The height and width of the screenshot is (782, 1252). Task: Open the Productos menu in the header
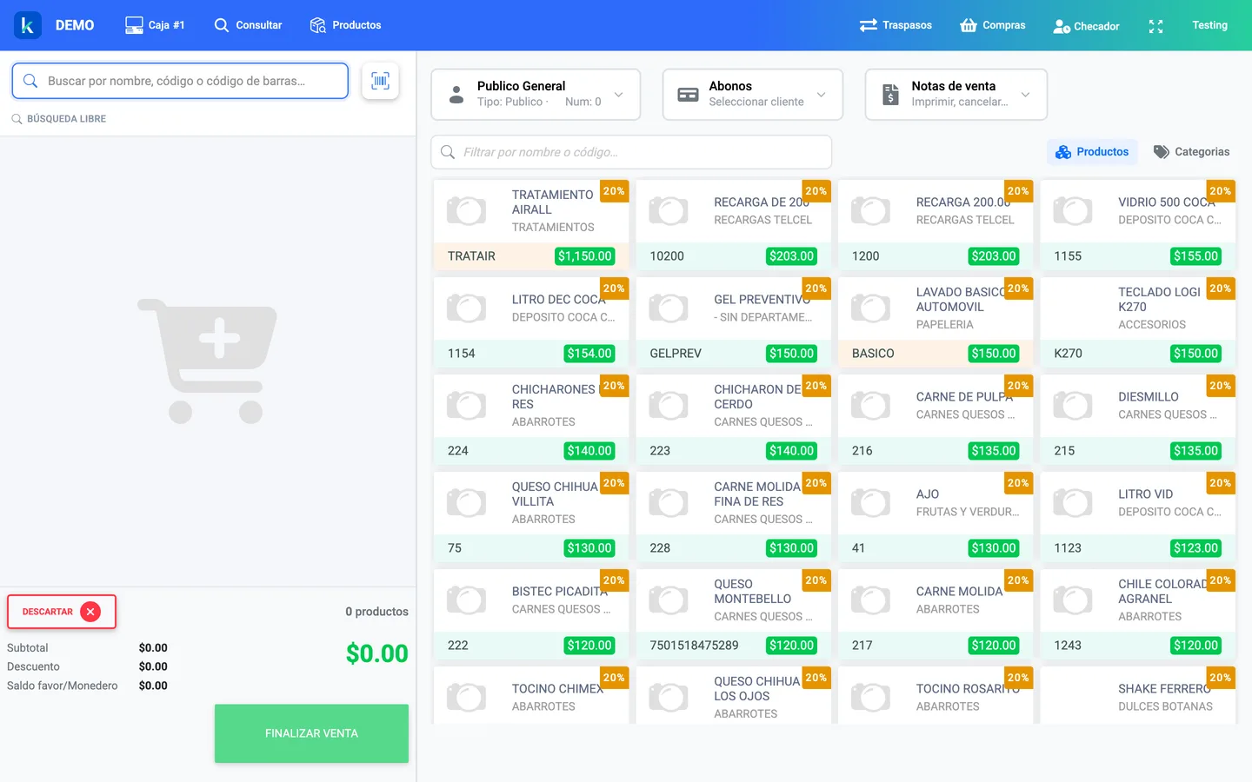click(x=346, y=25)
